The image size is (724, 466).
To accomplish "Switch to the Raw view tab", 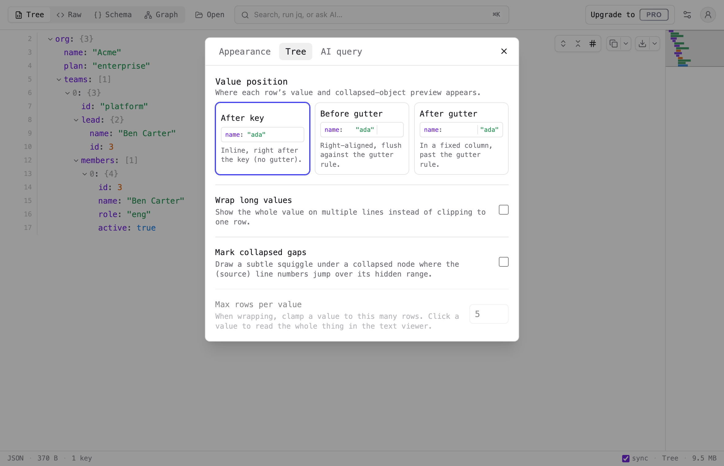I will 69,15.
